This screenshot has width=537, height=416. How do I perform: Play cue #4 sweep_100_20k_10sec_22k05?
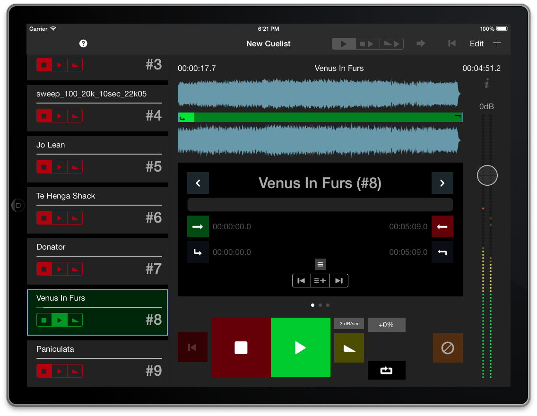(60, 116)
